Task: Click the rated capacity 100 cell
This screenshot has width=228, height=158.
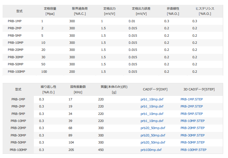Action: pyautogui.click(x=44, y=72)
